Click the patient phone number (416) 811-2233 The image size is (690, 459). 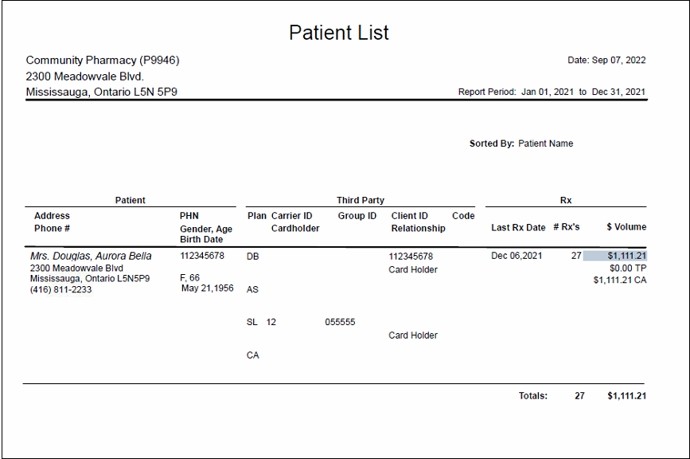(x=60, y=290)
